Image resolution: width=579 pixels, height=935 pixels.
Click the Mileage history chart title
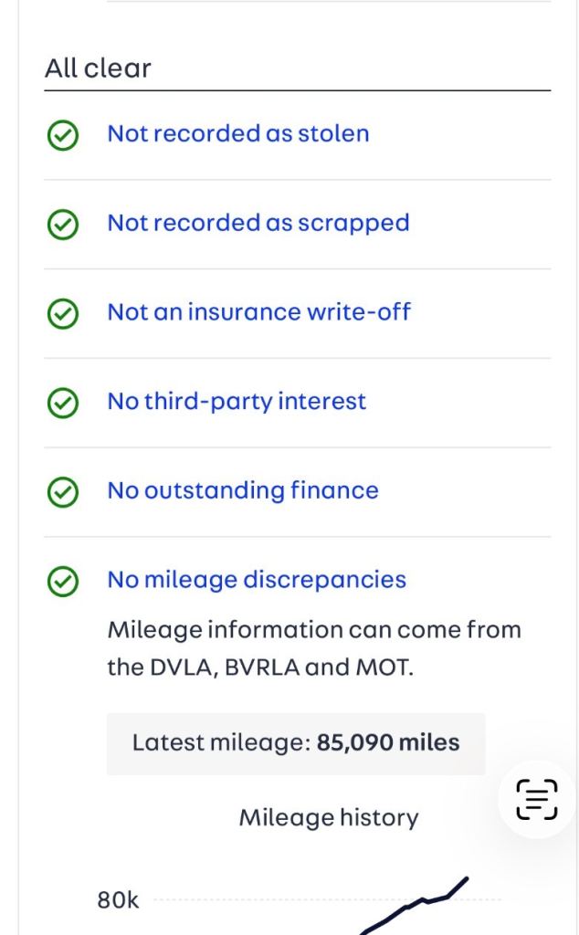point(329,817)
